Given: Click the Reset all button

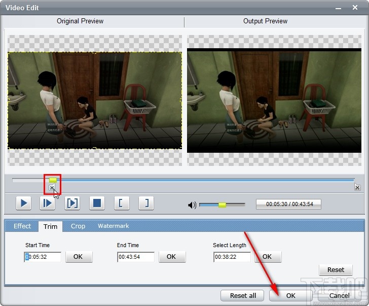Looking at the screenshot, I should 242,296.
